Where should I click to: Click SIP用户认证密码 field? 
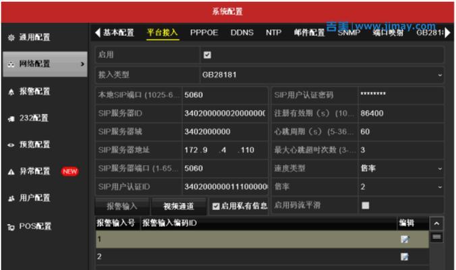pos(401,95)
